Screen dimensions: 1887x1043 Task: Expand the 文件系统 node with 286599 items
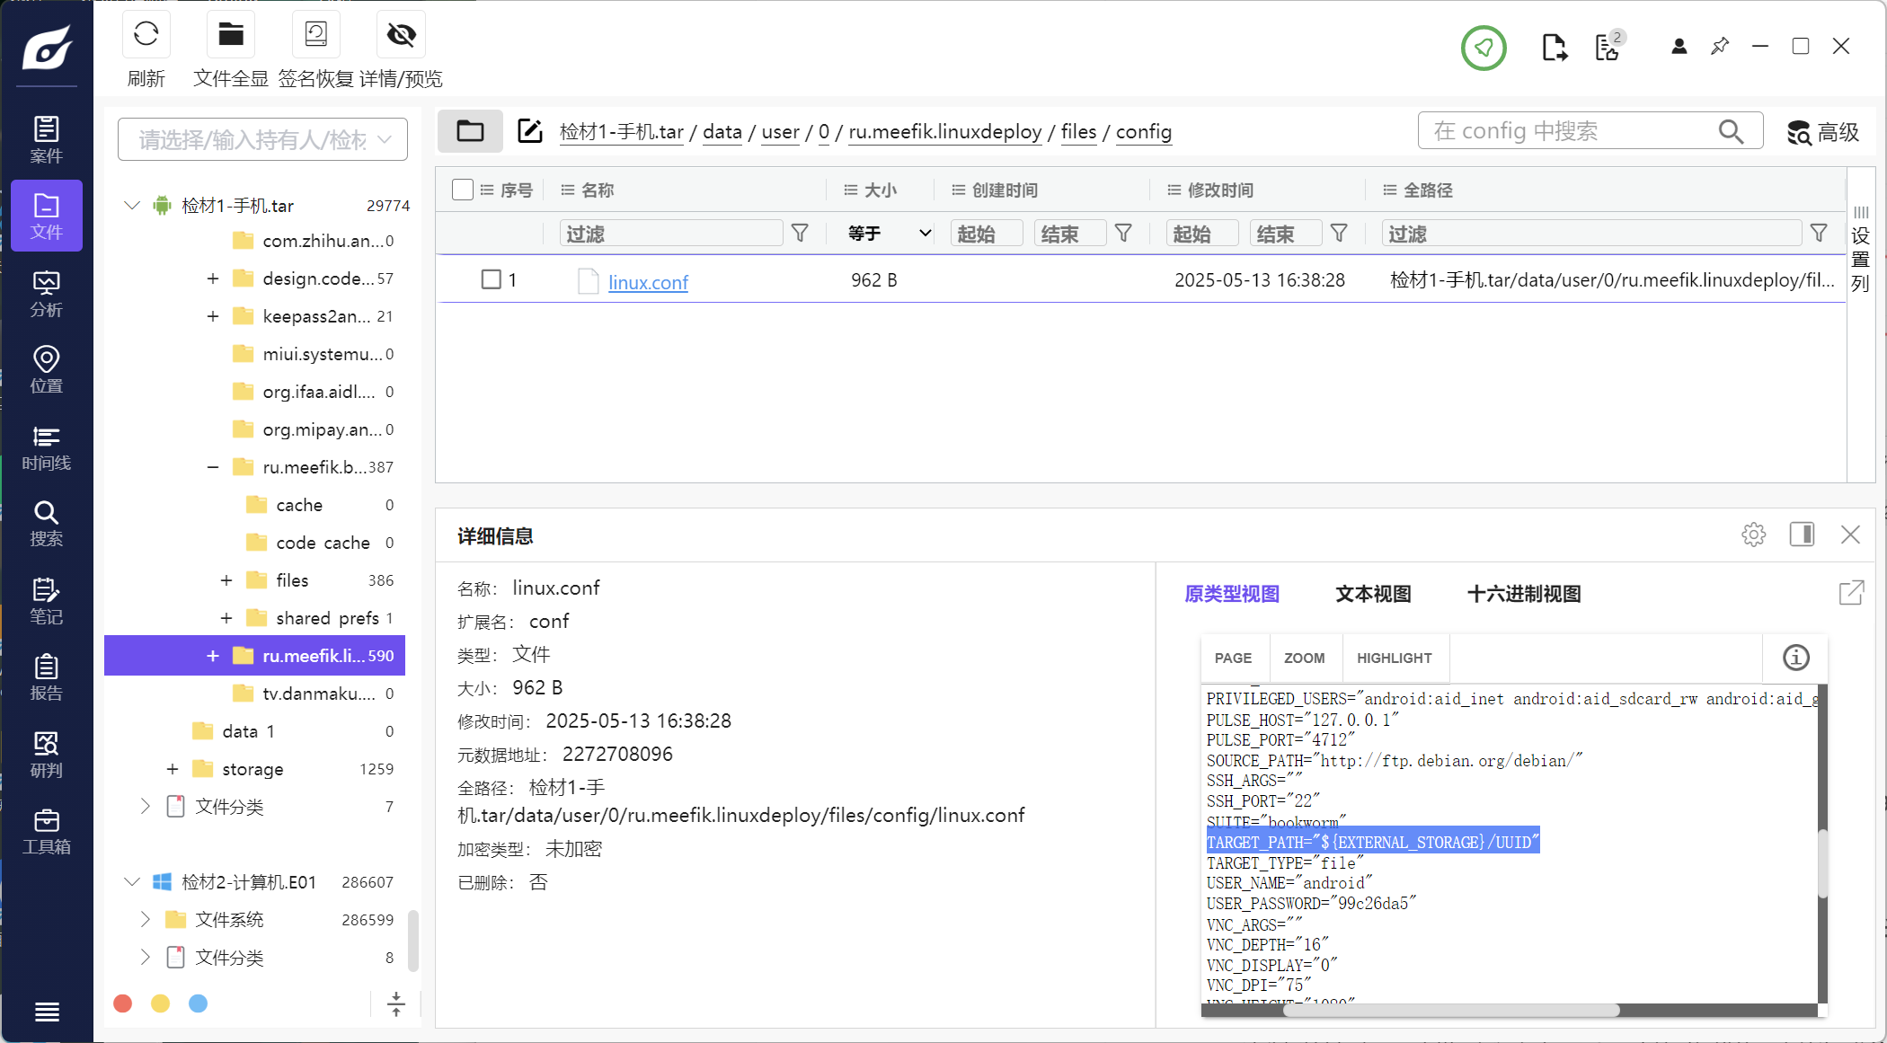pyautogui.click(x=146, y=920)
